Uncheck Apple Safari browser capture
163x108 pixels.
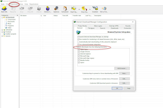[79, 49]
